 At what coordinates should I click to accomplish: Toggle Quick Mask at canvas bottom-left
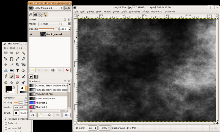point(75,123)
